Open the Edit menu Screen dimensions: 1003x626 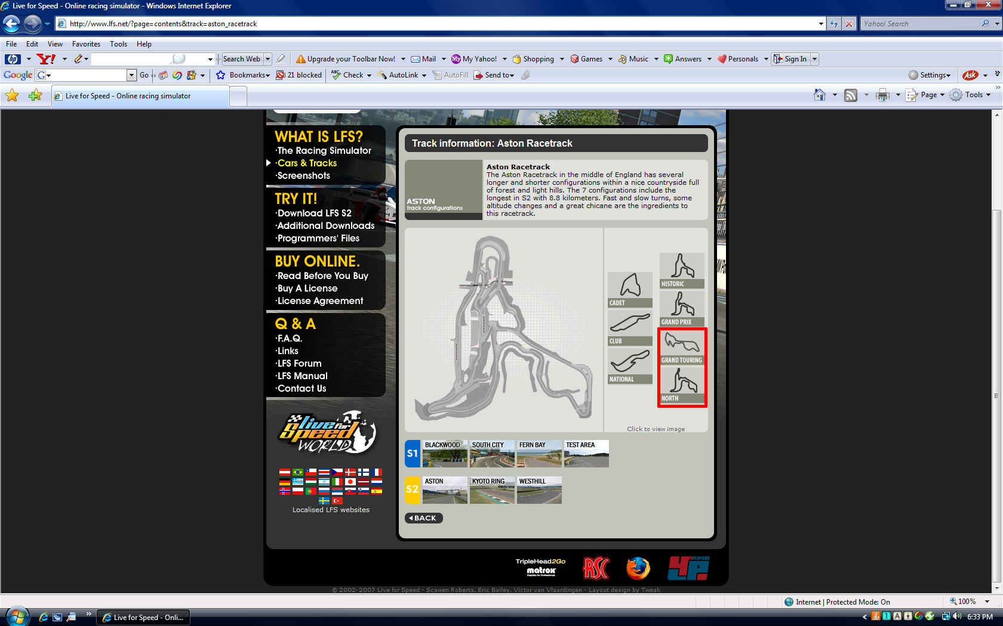32,44
